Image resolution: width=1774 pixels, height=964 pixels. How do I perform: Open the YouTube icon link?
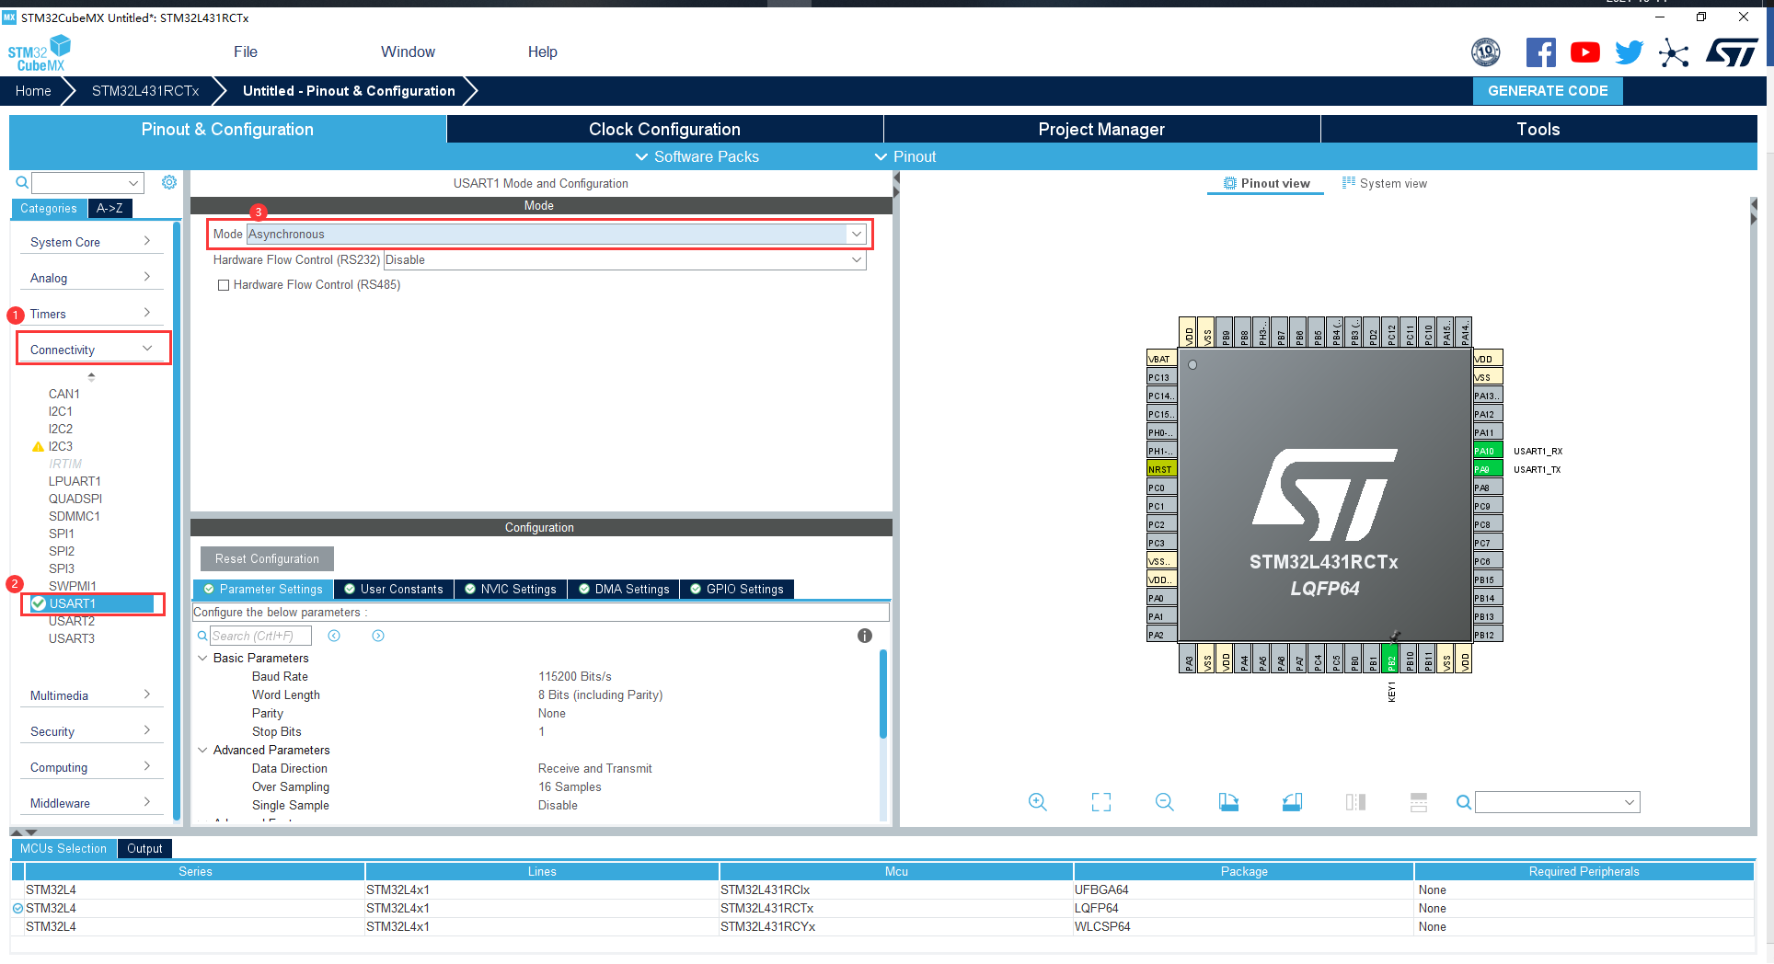point(1584,52)
